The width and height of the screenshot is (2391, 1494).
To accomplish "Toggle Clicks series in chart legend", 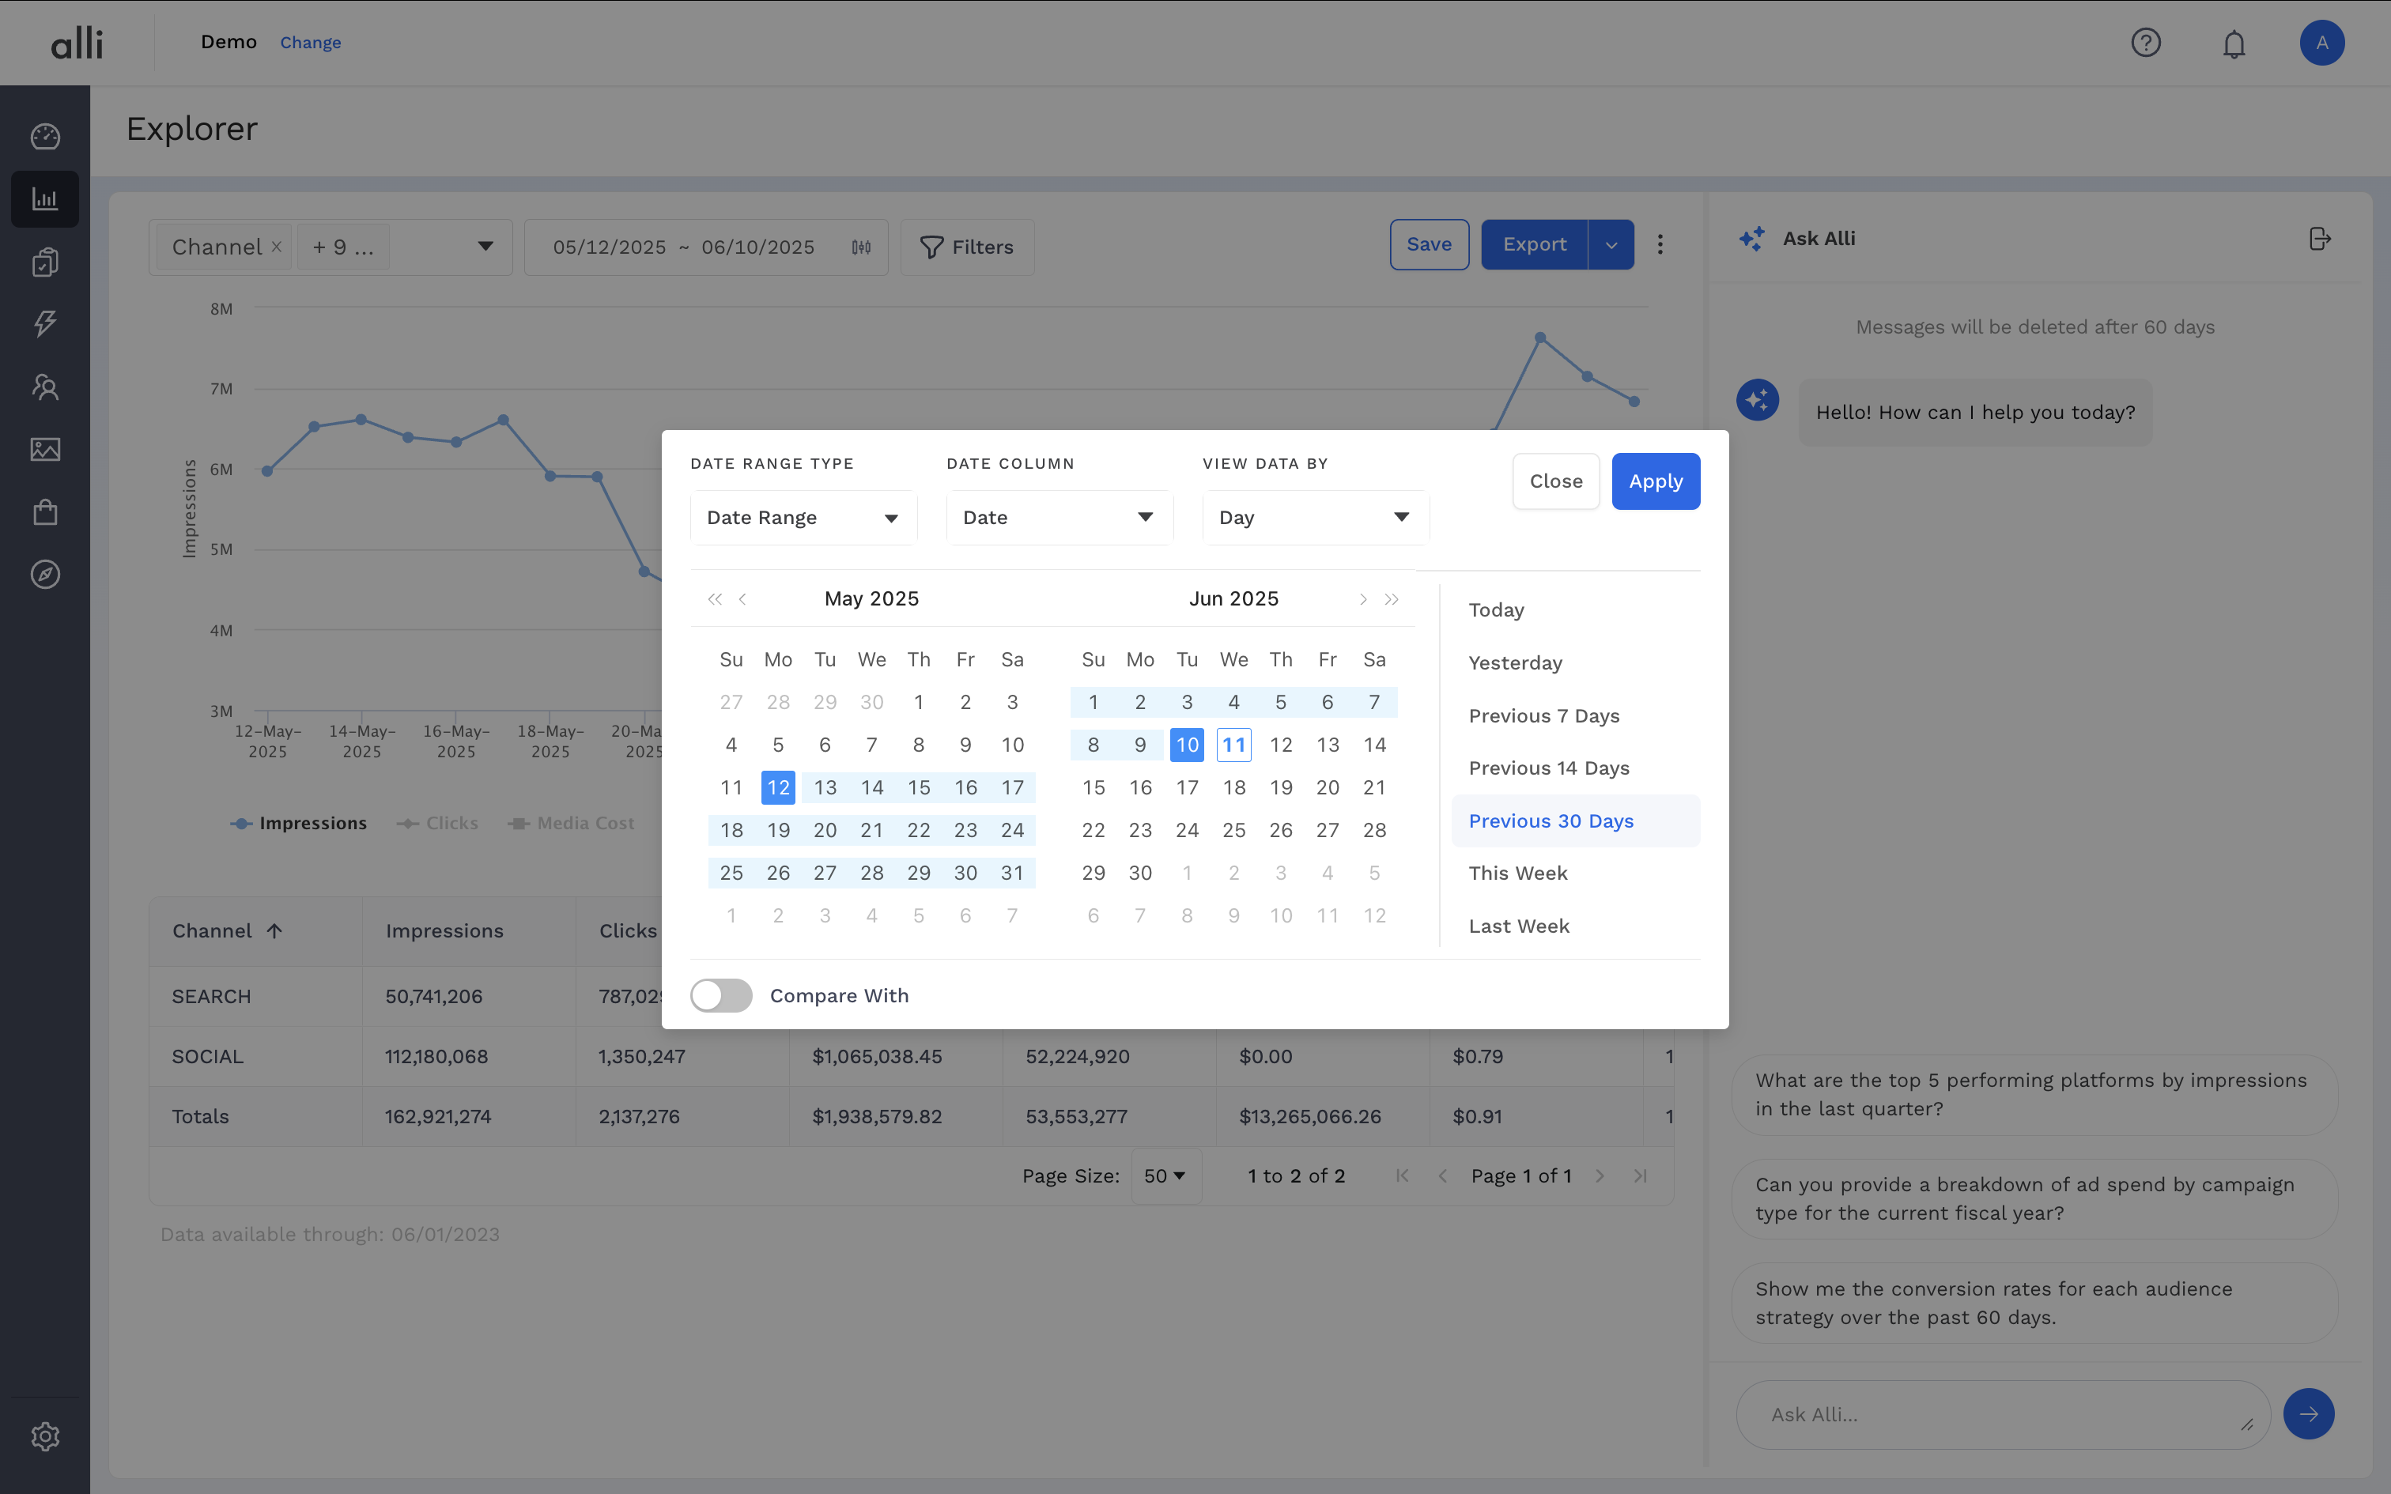I will click(x=438, y=823).
